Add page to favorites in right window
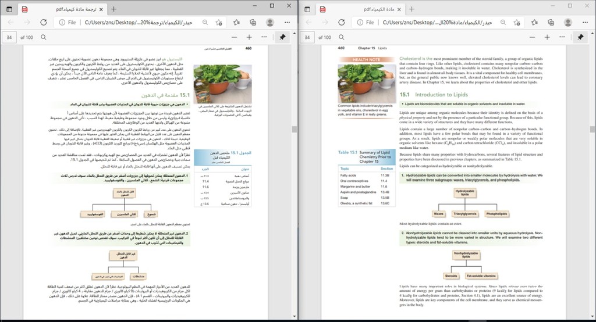This screenshot has height=322, width=596. tap(517, 23)
